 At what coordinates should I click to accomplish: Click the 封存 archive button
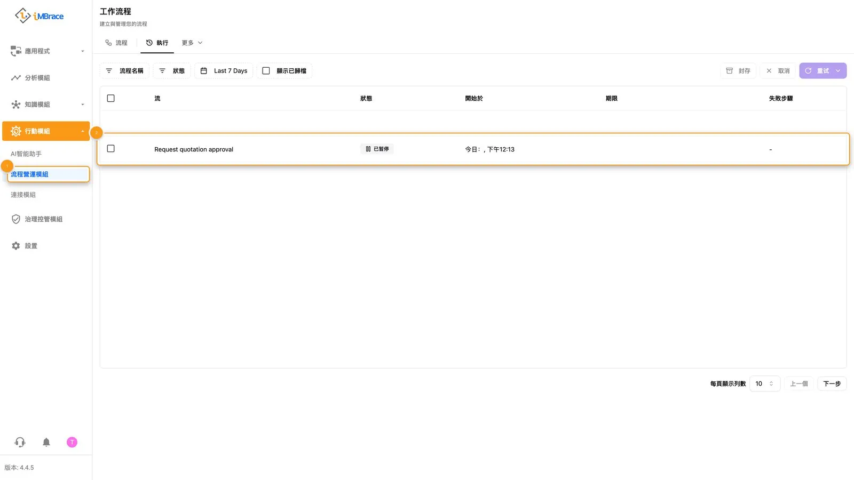point(738,71)
